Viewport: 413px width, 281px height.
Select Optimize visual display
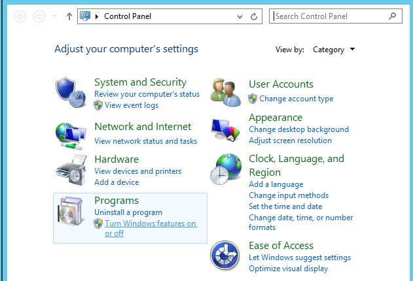[289, 269]
